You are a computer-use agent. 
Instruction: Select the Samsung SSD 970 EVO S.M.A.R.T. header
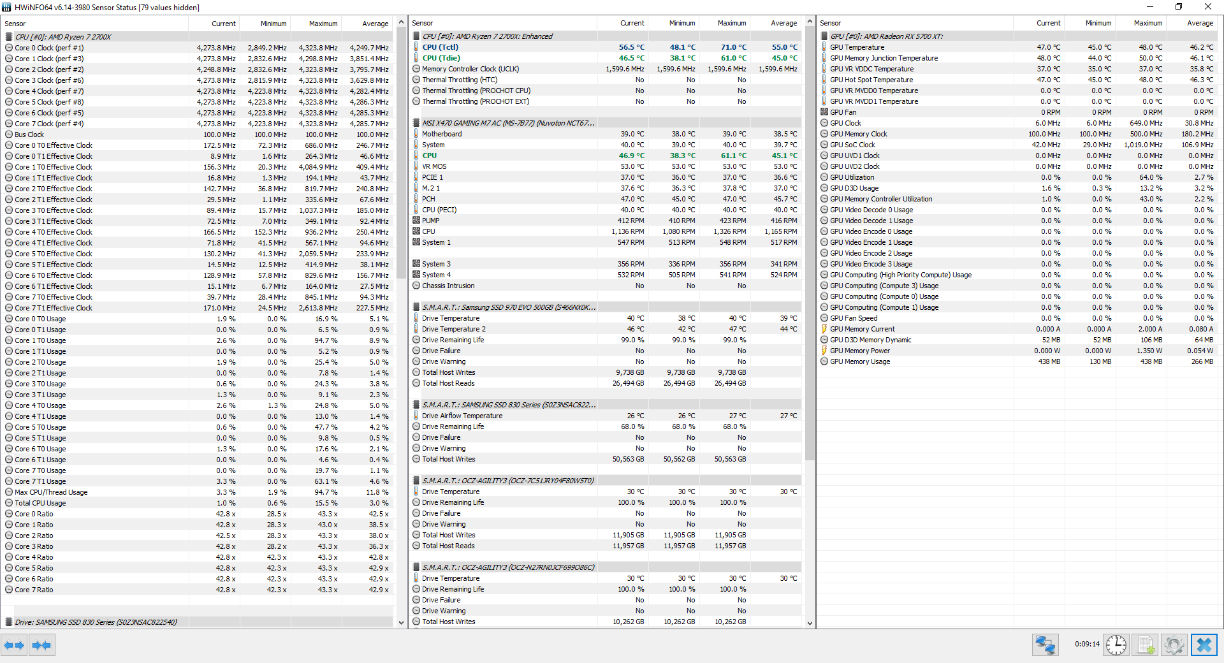point(606,307)
